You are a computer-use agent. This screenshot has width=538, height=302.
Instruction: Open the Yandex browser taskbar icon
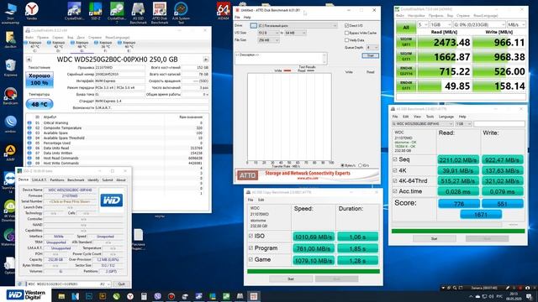pyautogui.click(x=130, y=296)
